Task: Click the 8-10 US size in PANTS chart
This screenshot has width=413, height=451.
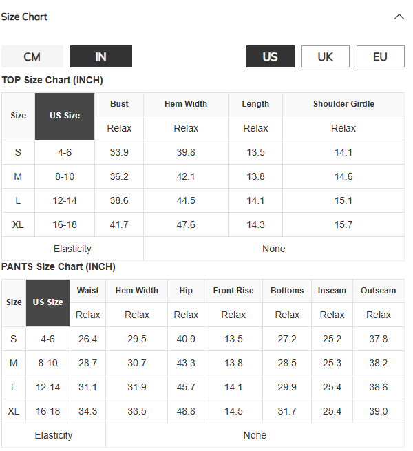Action: pos(47,363)
